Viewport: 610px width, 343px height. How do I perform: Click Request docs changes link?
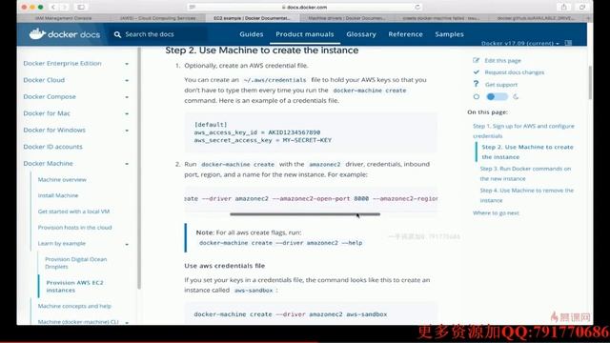[515, 72]
